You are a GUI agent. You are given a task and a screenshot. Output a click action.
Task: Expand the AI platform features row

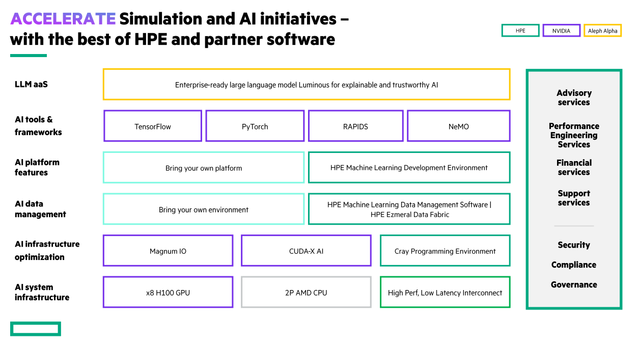pyautogui.click(x=37, y=167)
